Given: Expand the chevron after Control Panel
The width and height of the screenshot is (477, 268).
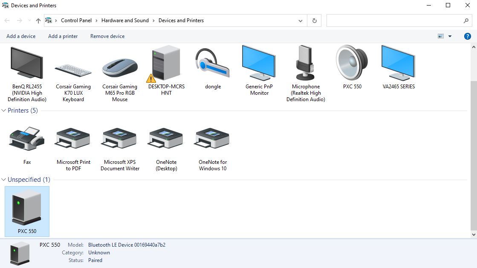Looking at the screenshot, I should coord(96,21).
